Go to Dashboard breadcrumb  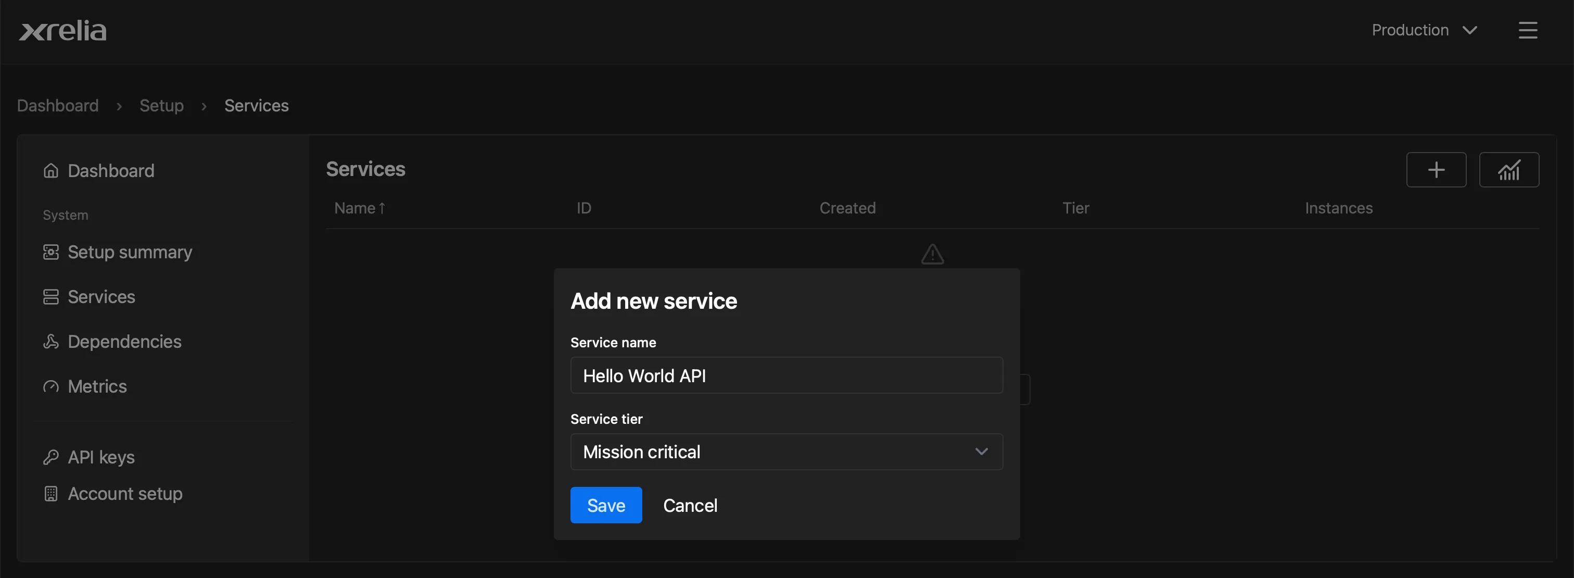pos(57,106)
